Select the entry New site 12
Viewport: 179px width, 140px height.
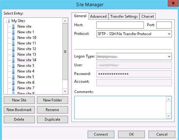pos(27,49)
